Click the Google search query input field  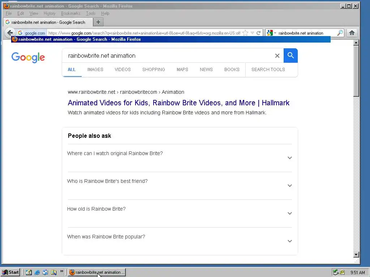coord(168,56)
